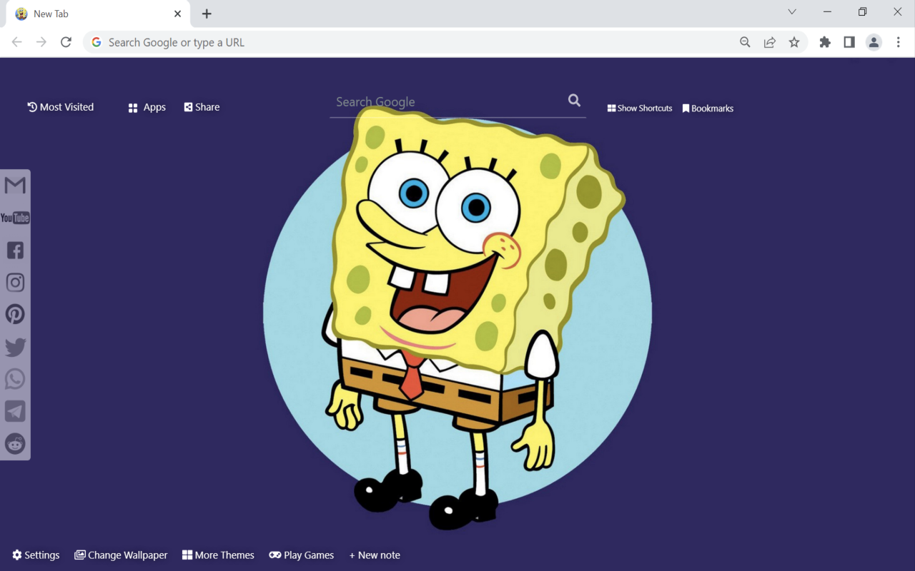Open the Apps menu
Viewport: 915px width, 571px height.
(147, 107)
